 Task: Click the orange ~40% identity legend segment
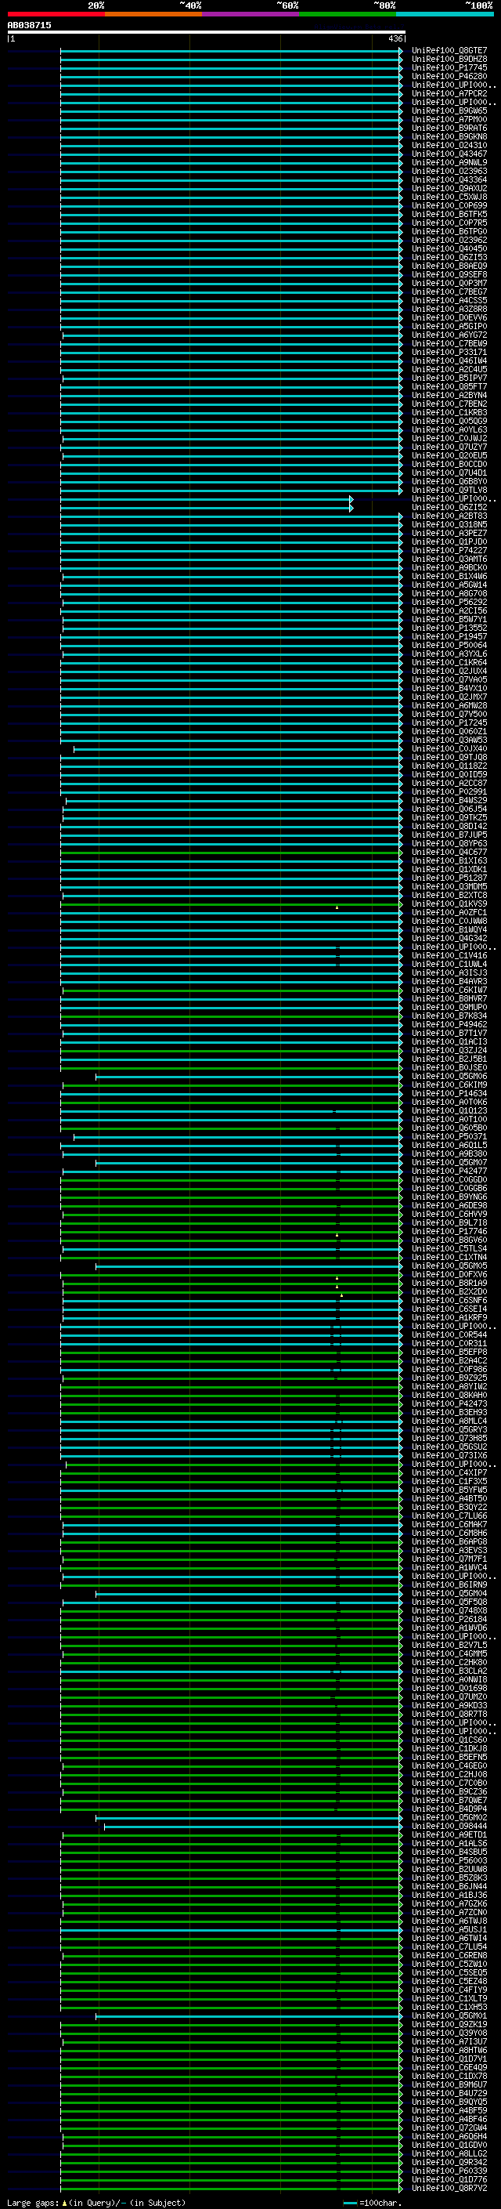click(153, 14)
